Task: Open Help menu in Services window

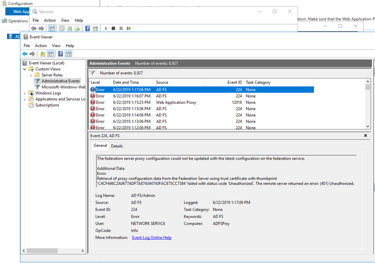Action: click(x=79, y=20)
